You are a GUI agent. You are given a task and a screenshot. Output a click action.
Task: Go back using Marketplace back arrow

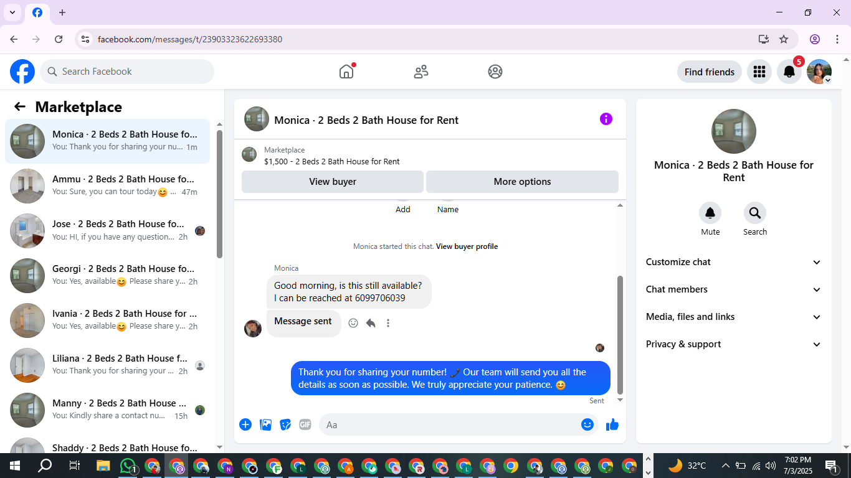pos(20,107)
